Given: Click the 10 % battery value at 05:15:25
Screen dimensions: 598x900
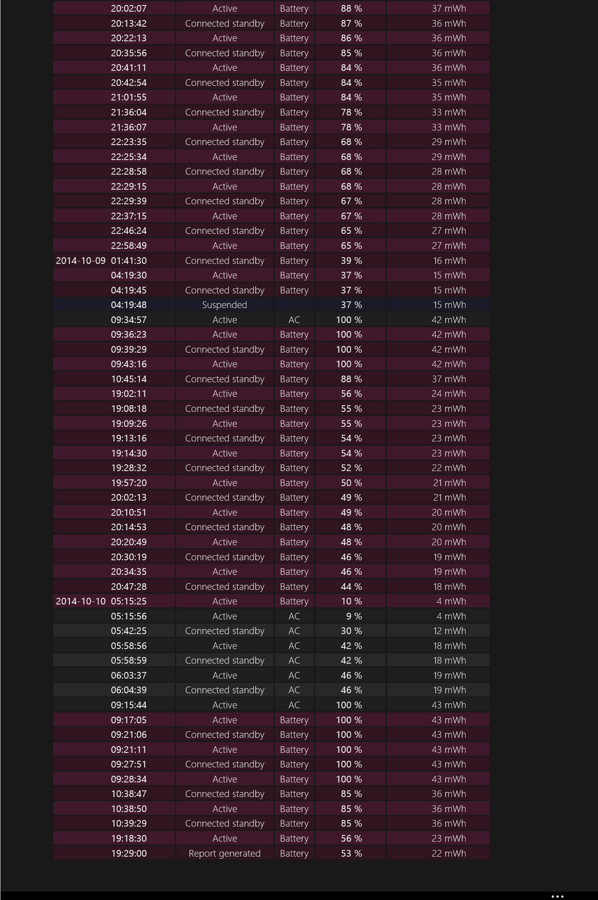Looking at the screenshot, I should [351, 601].
